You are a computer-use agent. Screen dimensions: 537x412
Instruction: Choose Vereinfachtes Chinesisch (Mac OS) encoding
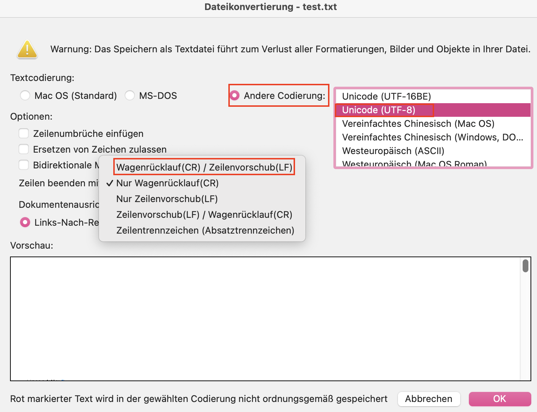click(433, 124)
